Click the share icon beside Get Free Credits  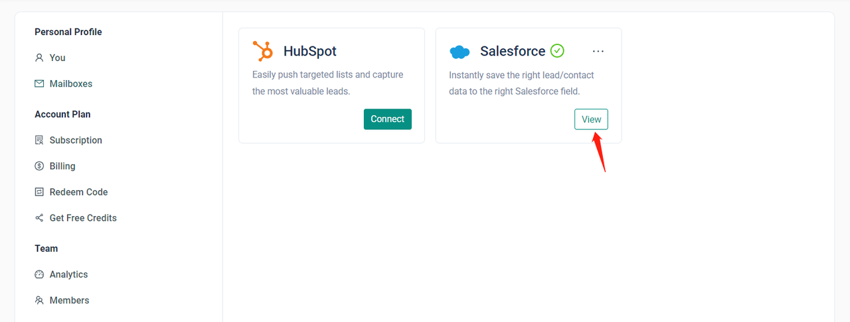point(39,217)
